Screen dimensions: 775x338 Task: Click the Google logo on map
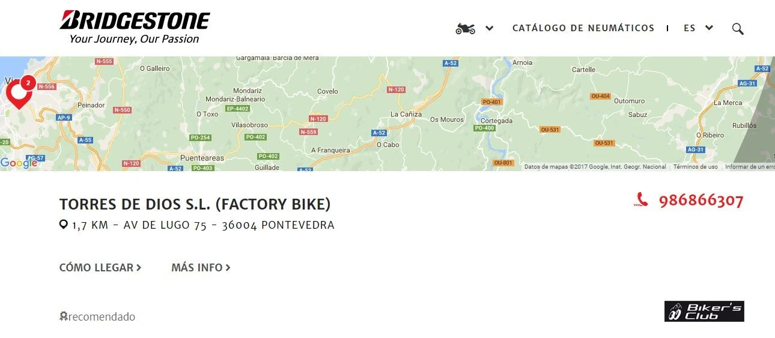[19, 163]
